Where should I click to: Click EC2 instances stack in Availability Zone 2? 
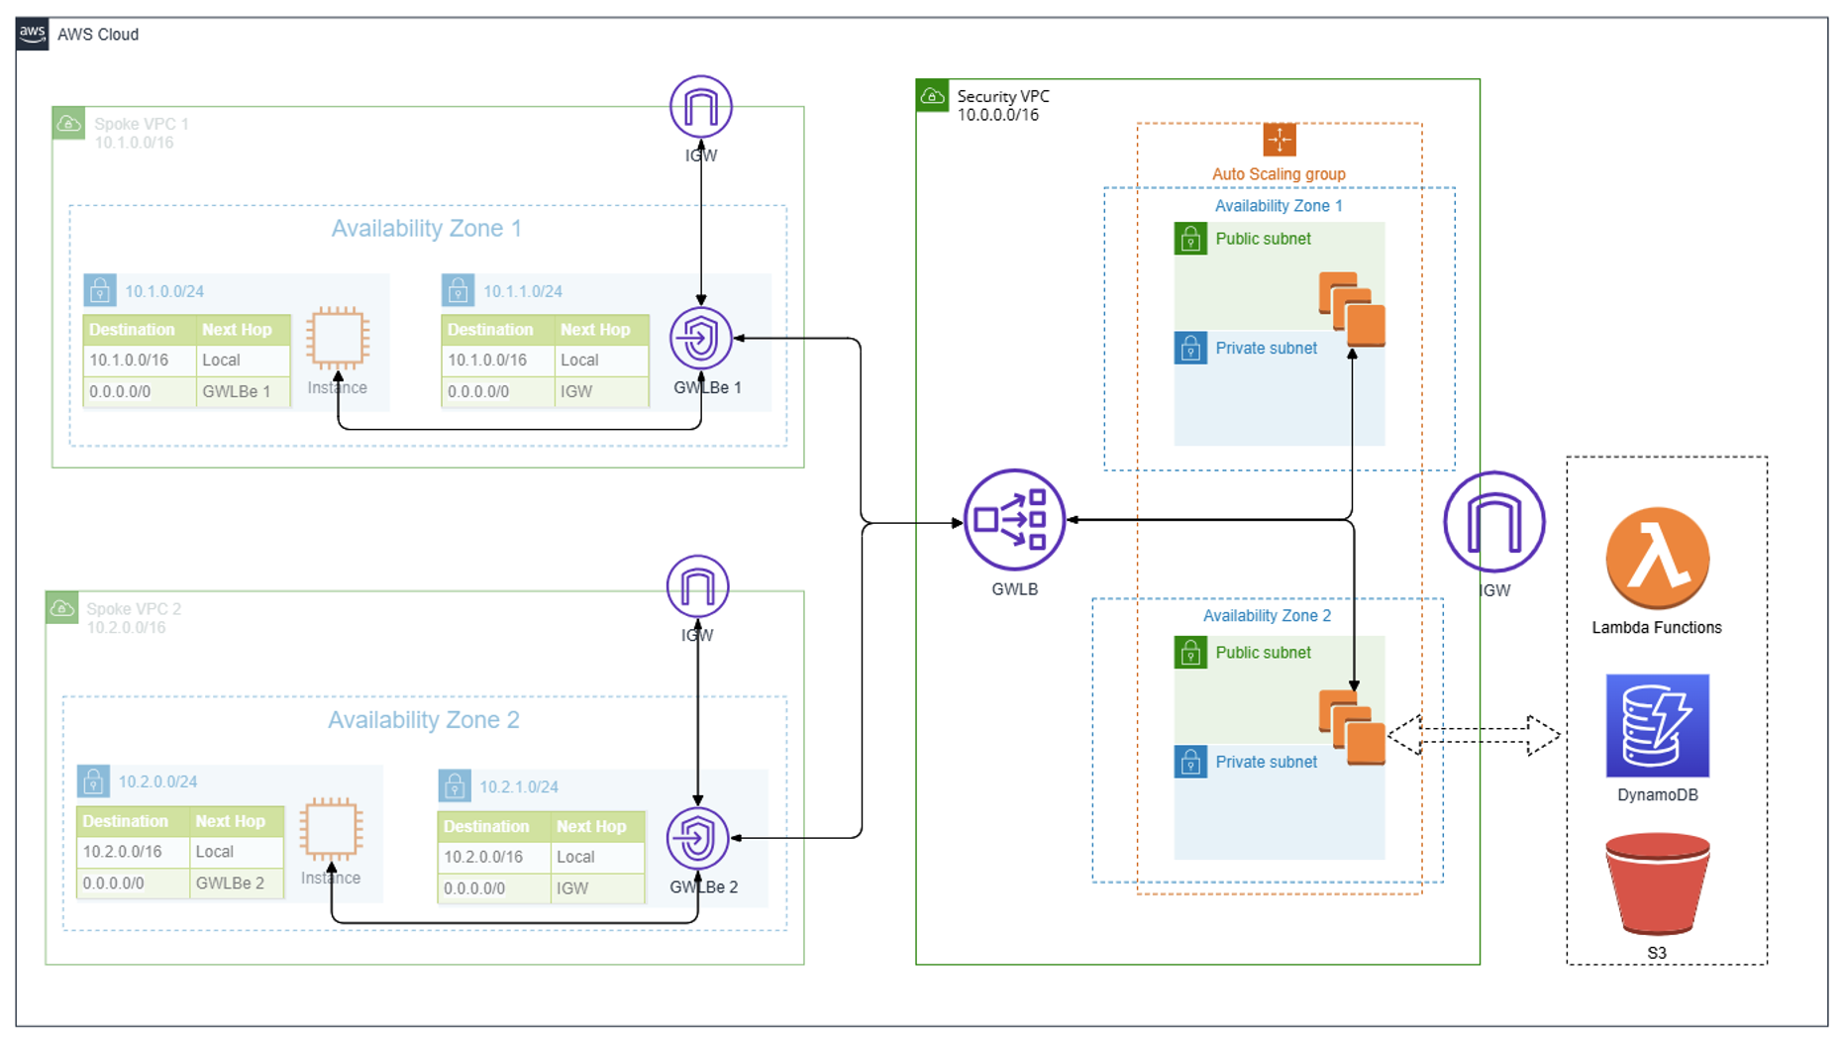1352,728
